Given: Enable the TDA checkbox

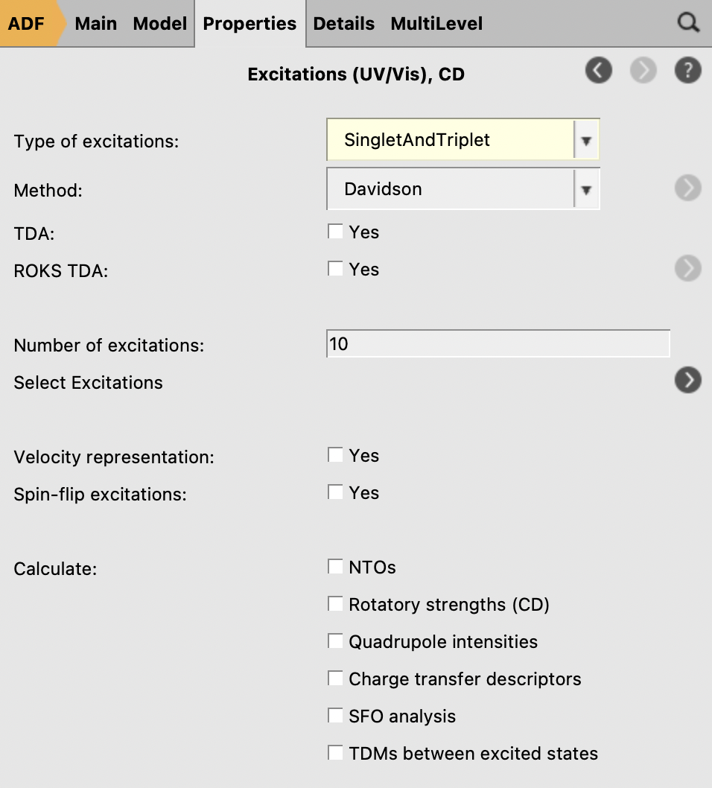Looking at the screenshot, I should click(335, 232).
